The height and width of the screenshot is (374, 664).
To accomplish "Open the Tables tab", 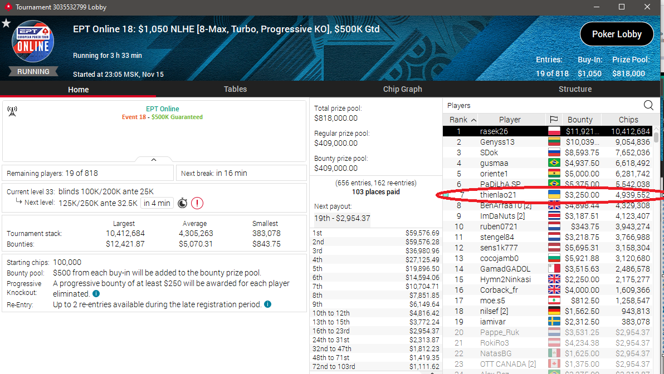I will 235,89.
